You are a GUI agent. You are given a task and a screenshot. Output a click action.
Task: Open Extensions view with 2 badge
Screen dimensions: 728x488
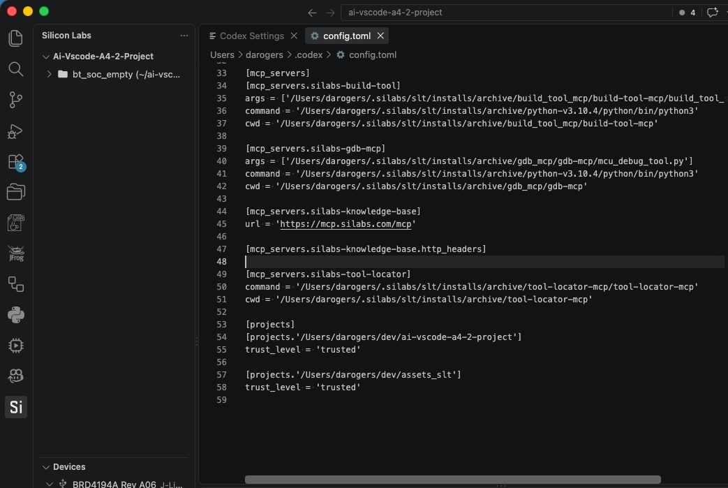point(16,163)
